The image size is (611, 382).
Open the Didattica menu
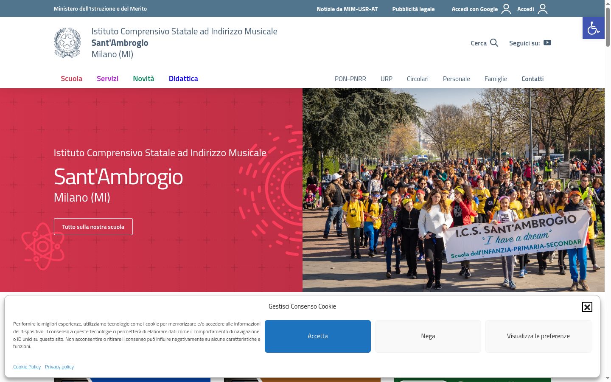(x=183, y=79)
